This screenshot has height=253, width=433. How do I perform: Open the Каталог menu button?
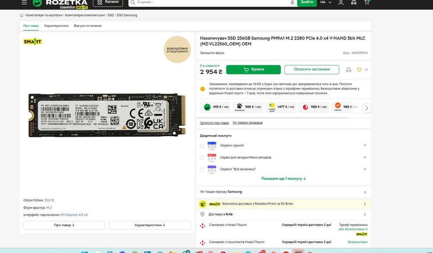click(108, 3)
